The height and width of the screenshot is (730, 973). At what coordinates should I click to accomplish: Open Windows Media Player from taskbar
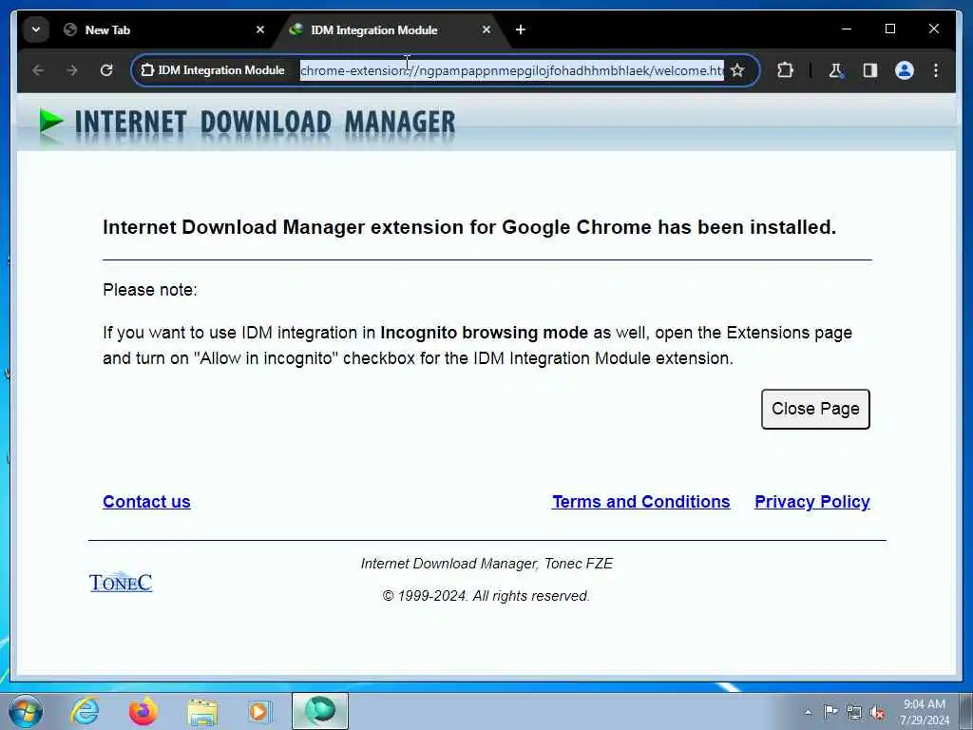(x=260, y=711)
